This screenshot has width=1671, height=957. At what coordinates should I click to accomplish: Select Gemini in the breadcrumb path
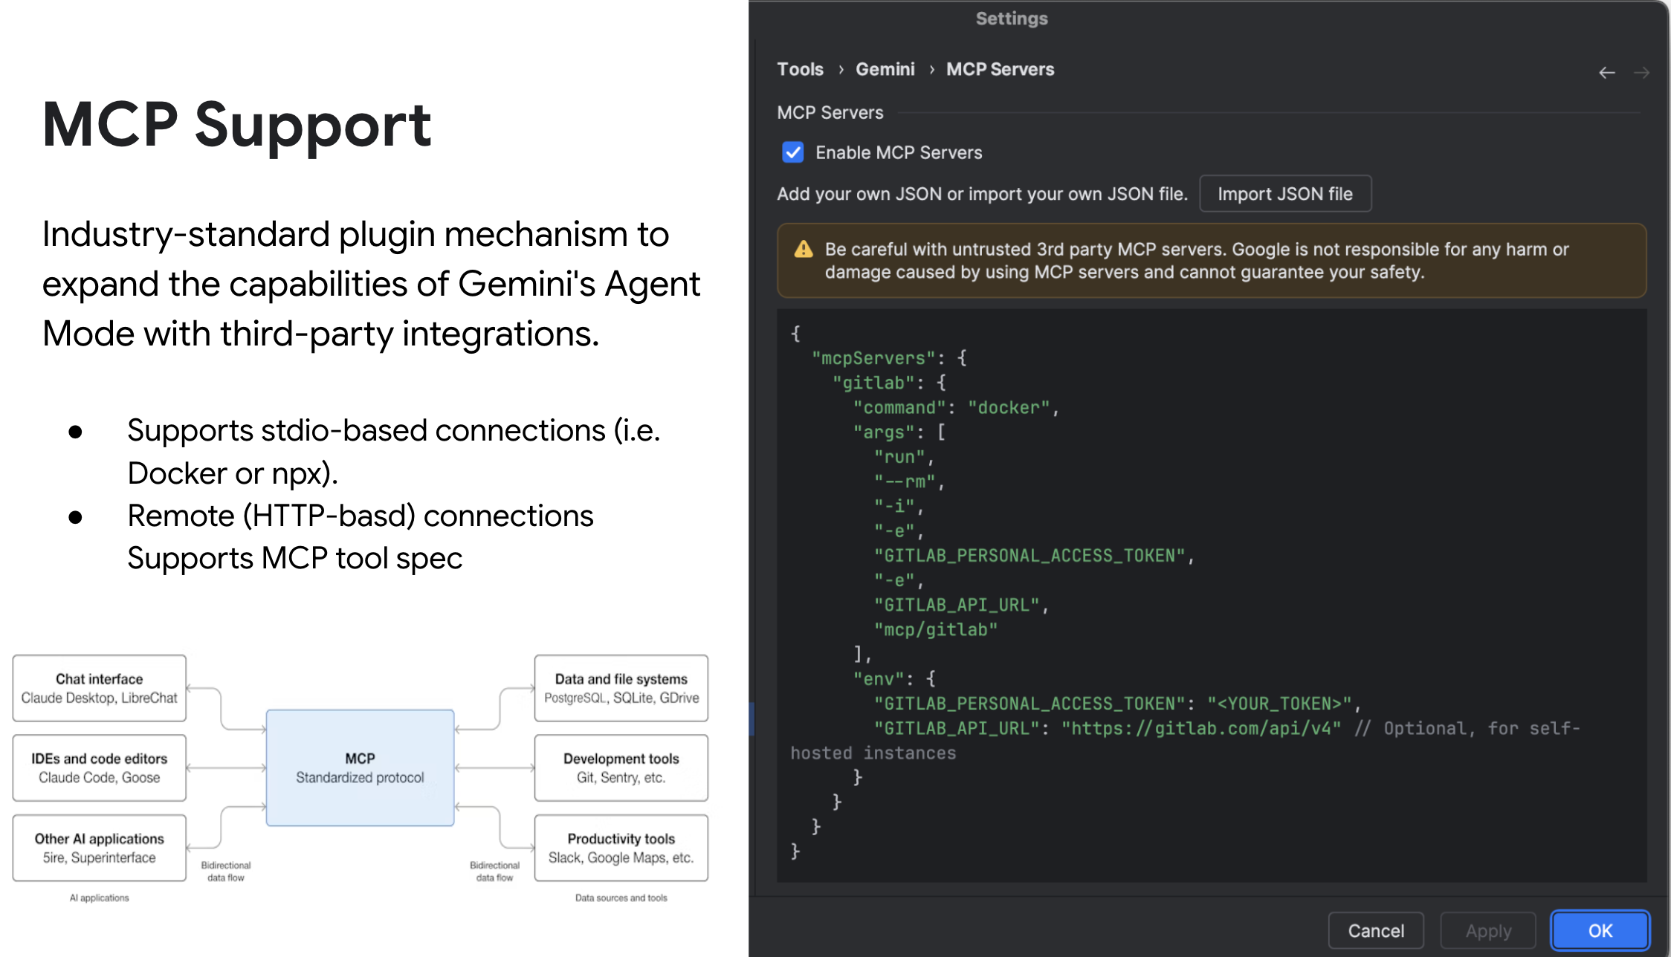pos(885,69)
